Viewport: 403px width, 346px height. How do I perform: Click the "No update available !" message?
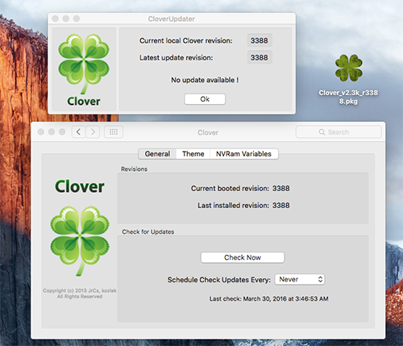click(x=205, y=80)
